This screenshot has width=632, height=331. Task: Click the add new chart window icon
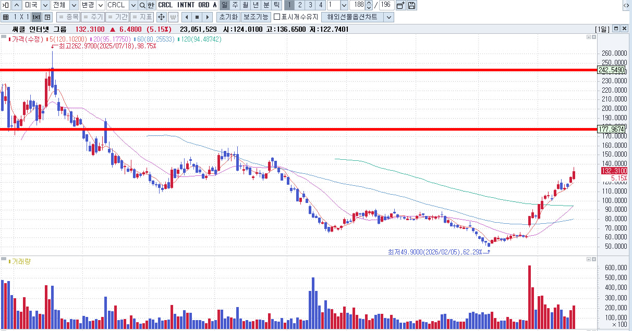(x=400, y=5)
